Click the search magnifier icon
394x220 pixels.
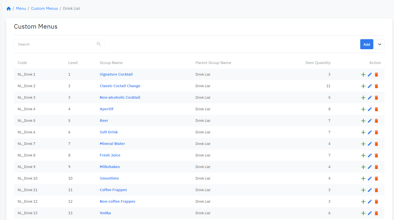[99, 44]
